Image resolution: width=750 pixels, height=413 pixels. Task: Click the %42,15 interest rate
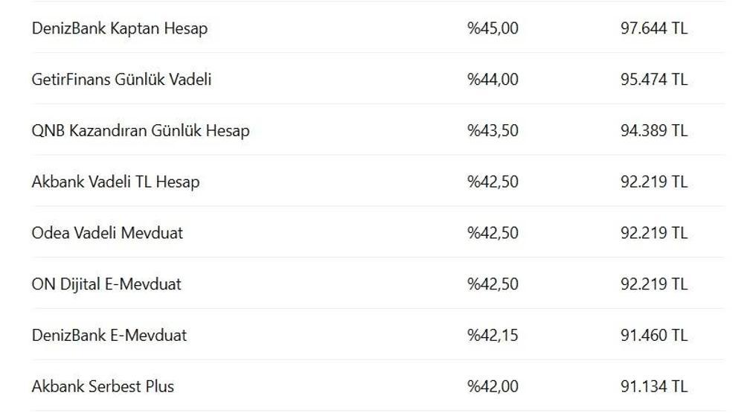click(493, 336)
